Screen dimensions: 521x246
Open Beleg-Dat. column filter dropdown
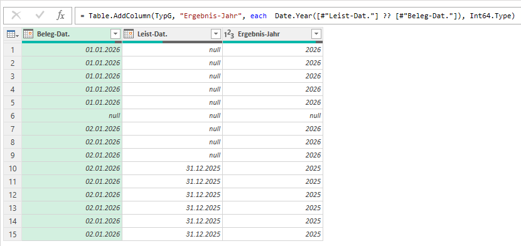tap(115, 34)
